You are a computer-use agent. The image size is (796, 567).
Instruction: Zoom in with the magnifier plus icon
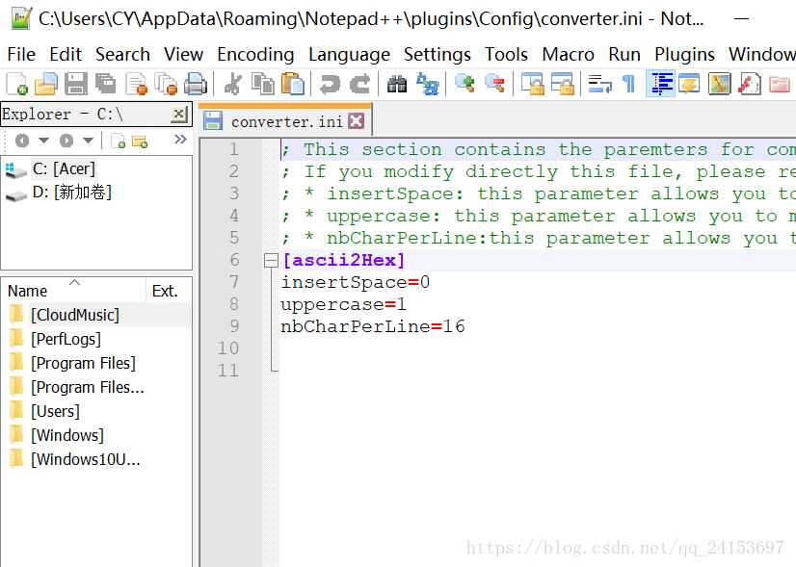click(464, 84)
